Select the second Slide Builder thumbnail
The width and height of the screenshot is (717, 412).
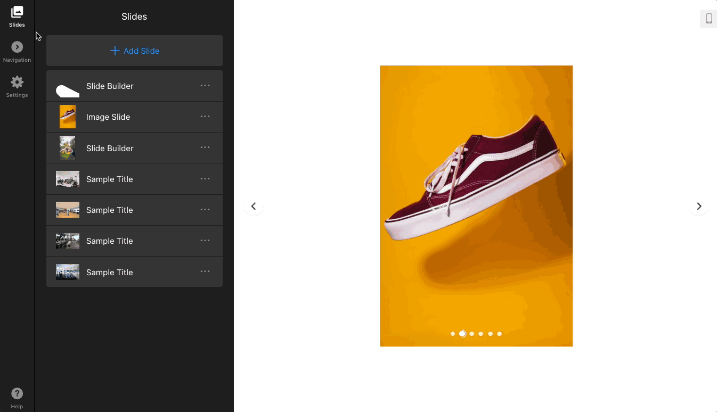[68, 148]
